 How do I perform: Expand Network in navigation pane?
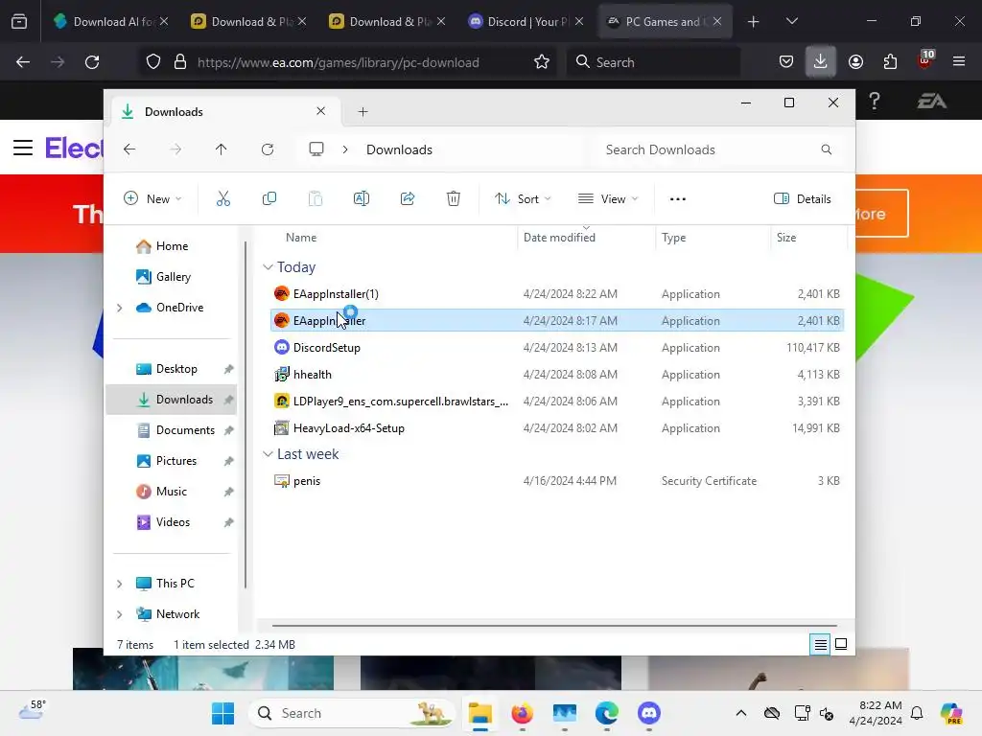(x=120, y=614)
